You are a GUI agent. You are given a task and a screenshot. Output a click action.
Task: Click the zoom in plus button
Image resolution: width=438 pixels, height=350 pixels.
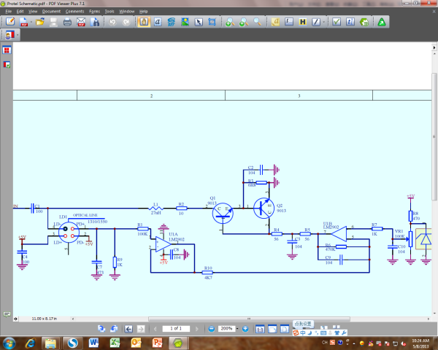pyautogui.click(x=246, y=329)
